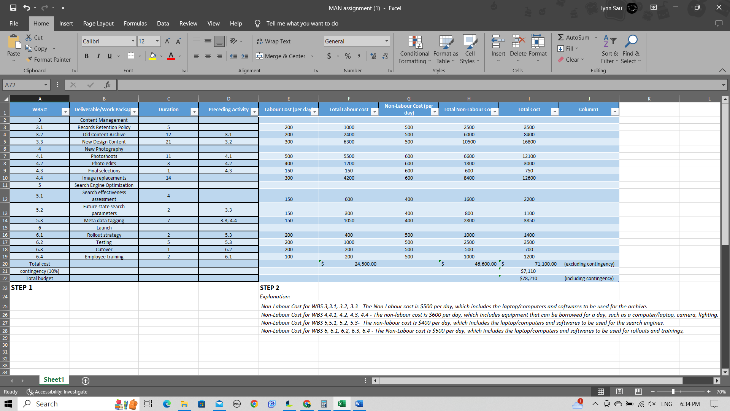
Task: Switch to Page Layout view in status bar
Action: coord(619,392)
